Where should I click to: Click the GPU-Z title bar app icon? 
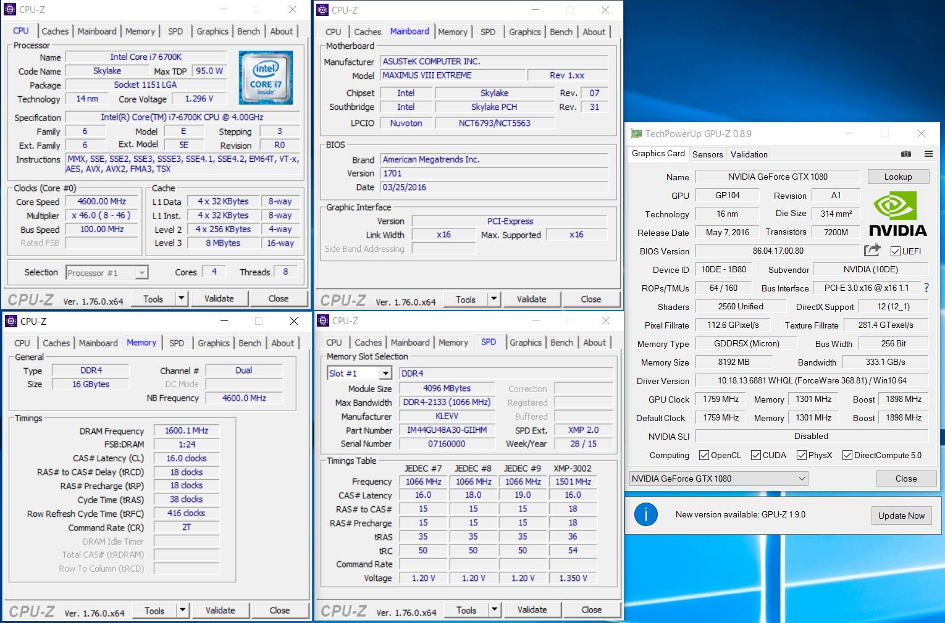click(636, 134)
